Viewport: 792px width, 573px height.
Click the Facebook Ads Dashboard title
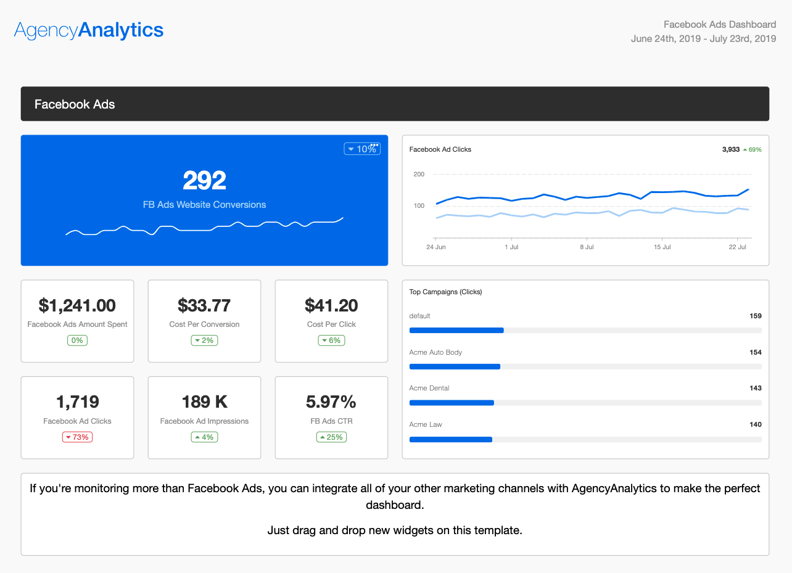719,24
